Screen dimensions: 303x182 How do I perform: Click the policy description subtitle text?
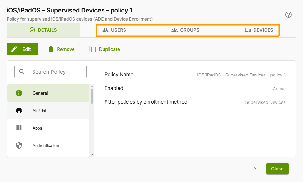80,19
